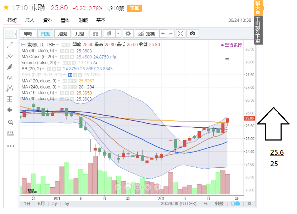297x214 pixels.
Task: Open chart settings gear icon
Action: tap(128, 34)
